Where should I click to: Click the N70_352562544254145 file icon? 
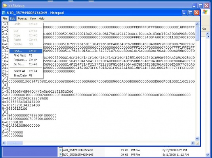(61, 154)
